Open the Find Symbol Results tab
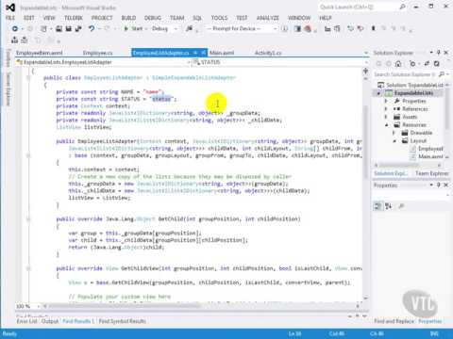The image size is (453, 339). 123,321
